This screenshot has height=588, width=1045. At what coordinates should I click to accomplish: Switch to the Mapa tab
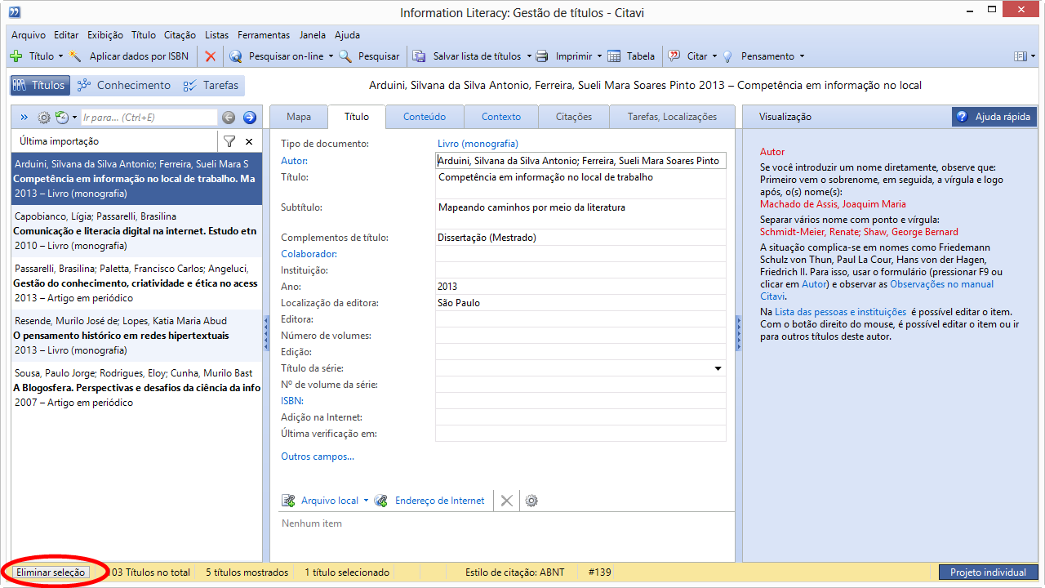coord(299,117)
